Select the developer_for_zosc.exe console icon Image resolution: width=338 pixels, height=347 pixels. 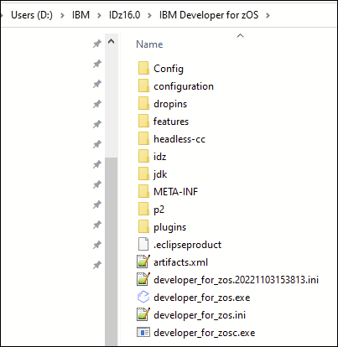[x=143, y=333]
